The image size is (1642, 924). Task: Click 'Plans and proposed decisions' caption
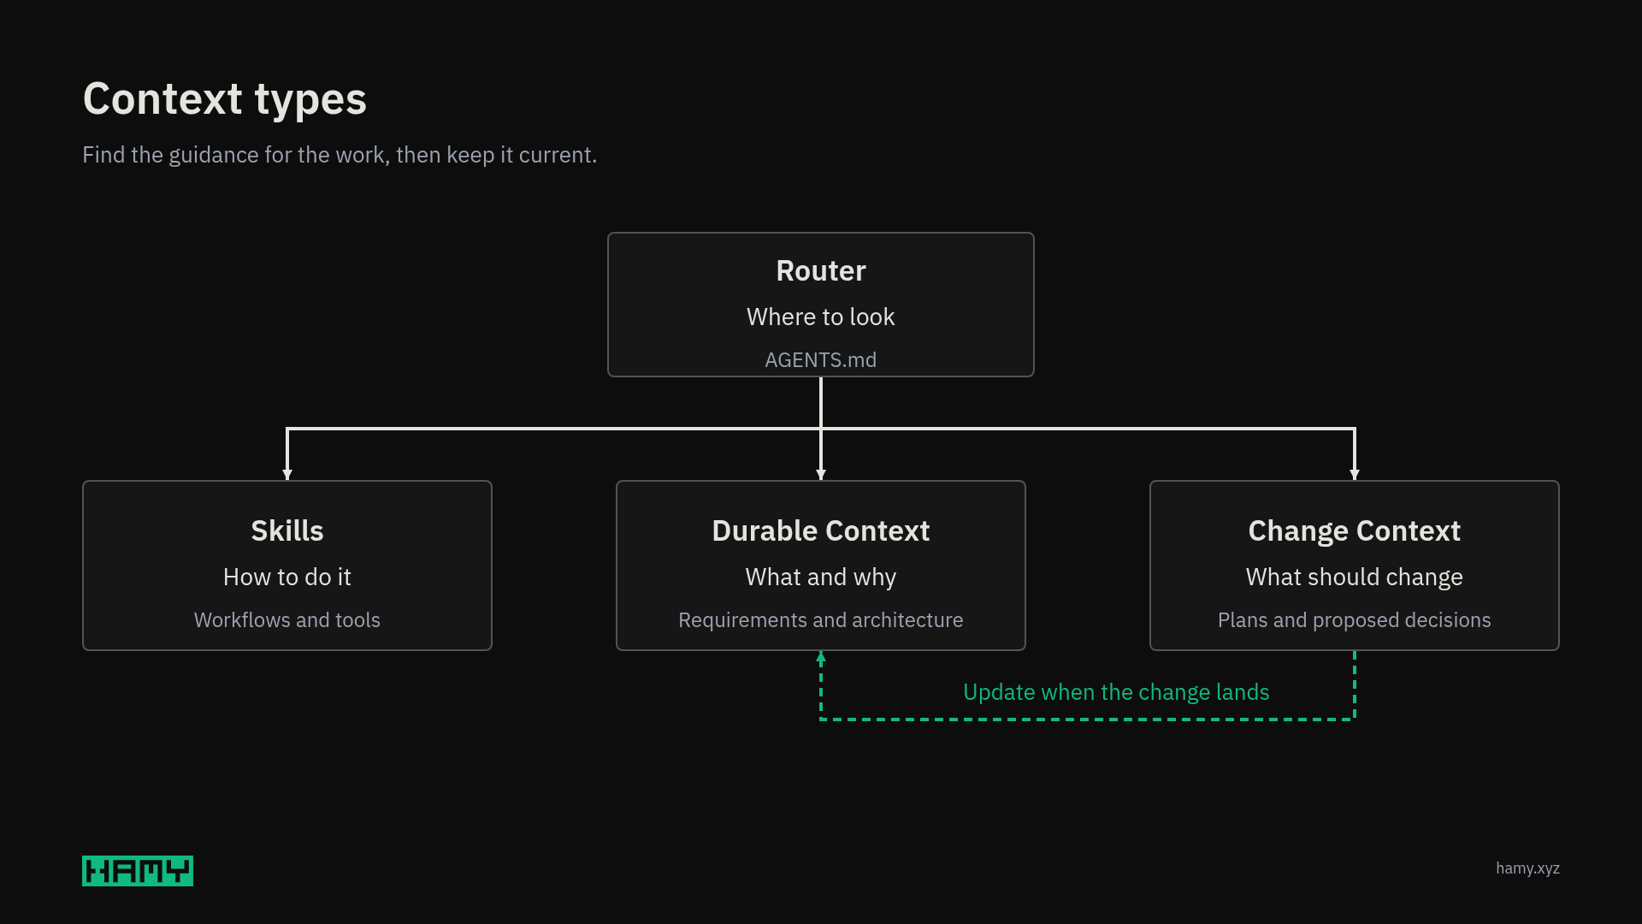1355,620
